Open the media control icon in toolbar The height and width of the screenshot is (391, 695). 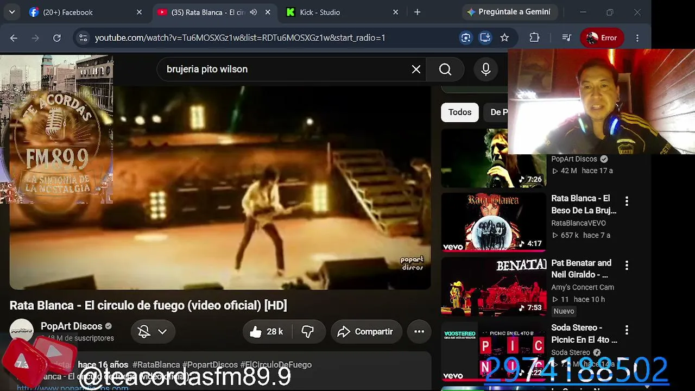tap(566, 37)
